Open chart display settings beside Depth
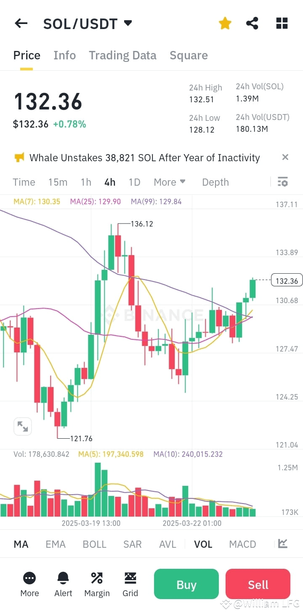This screenshot has width=303, height=613. click(x=282, y=181)
